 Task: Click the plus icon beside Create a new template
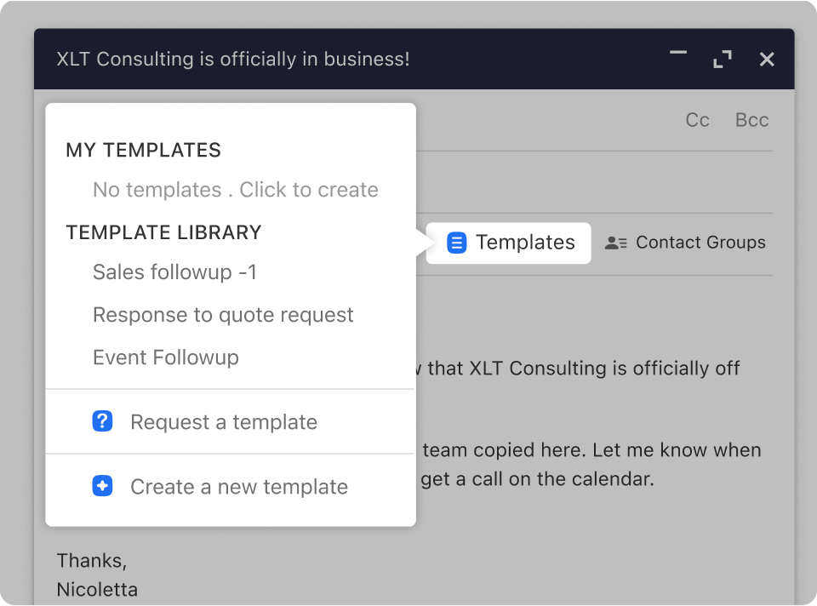click(102, 486)
